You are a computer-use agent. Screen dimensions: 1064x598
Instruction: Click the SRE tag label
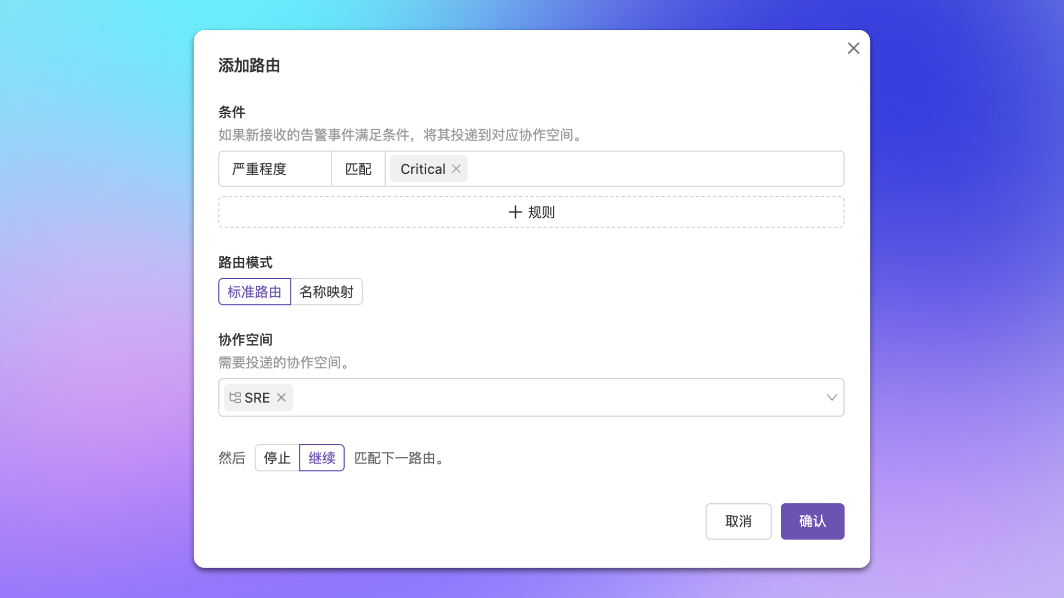[257, 398]
